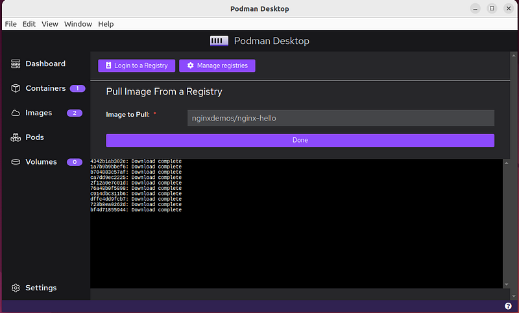Screen dimensions: 519x313
Task: Click the Settings gear icon
Action: [x=16, y=288]
